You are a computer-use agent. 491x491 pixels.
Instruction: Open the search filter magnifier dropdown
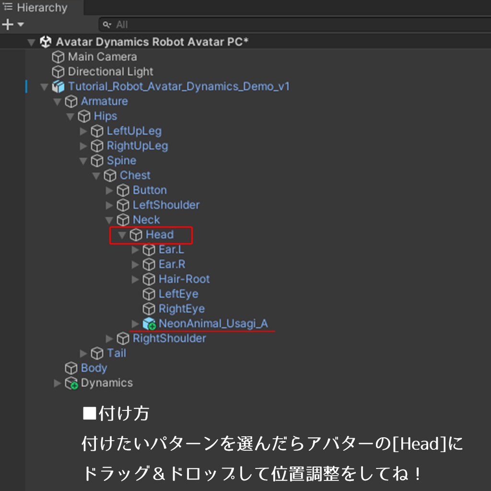point(107,25)
